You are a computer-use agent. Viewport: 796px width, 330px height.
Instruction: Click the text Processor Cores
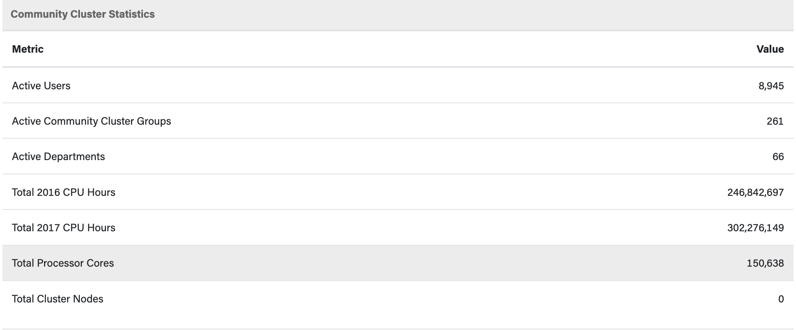[75, 263]
